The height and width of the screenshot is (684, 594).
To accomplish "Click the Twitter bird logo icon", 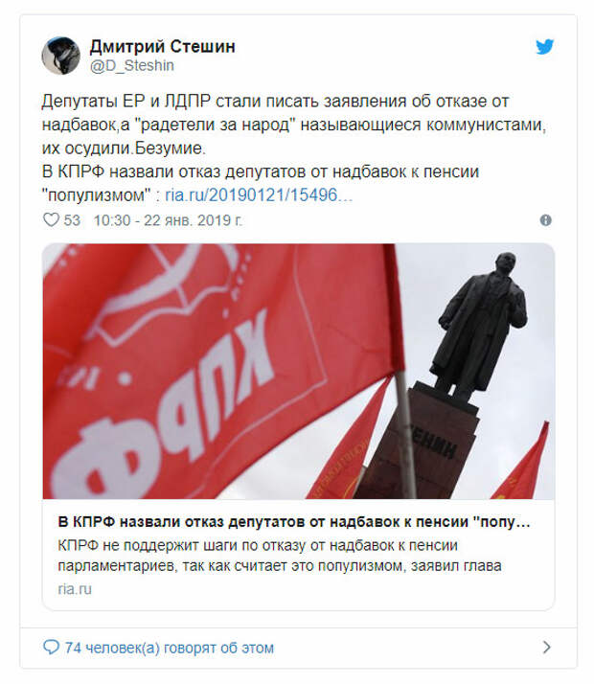I will click(545, 46).
